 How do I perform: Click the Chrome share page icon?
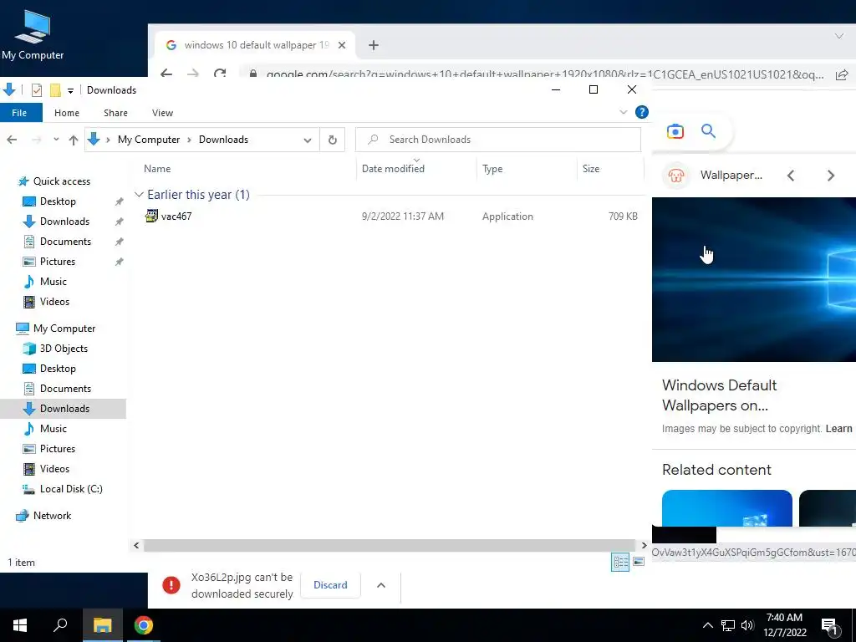tap(841, 74)
